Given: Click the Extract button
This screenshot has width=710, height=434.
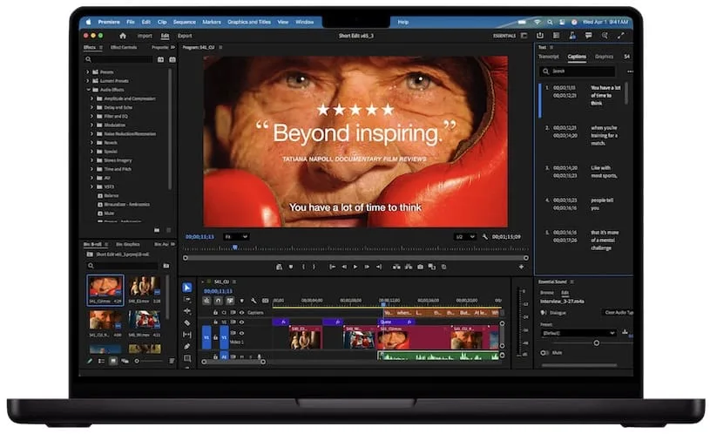Looking at the screenshot, I should tap(409, 268).
